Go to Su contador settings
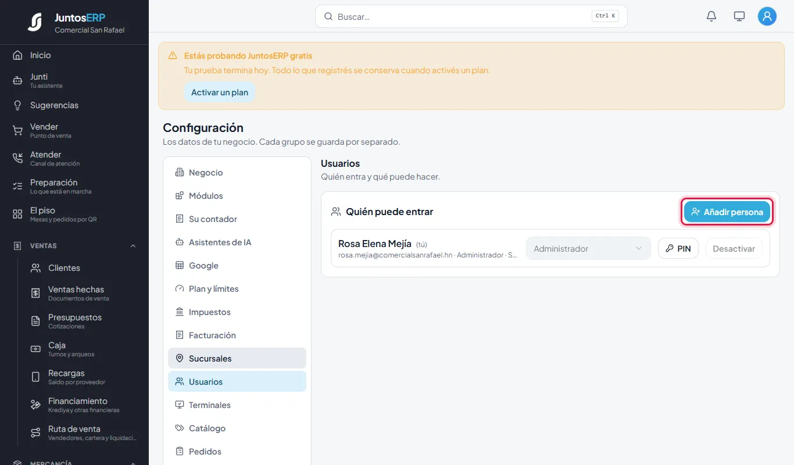The height and width of the screenshot is (465, 794). [x=237, y=219]
